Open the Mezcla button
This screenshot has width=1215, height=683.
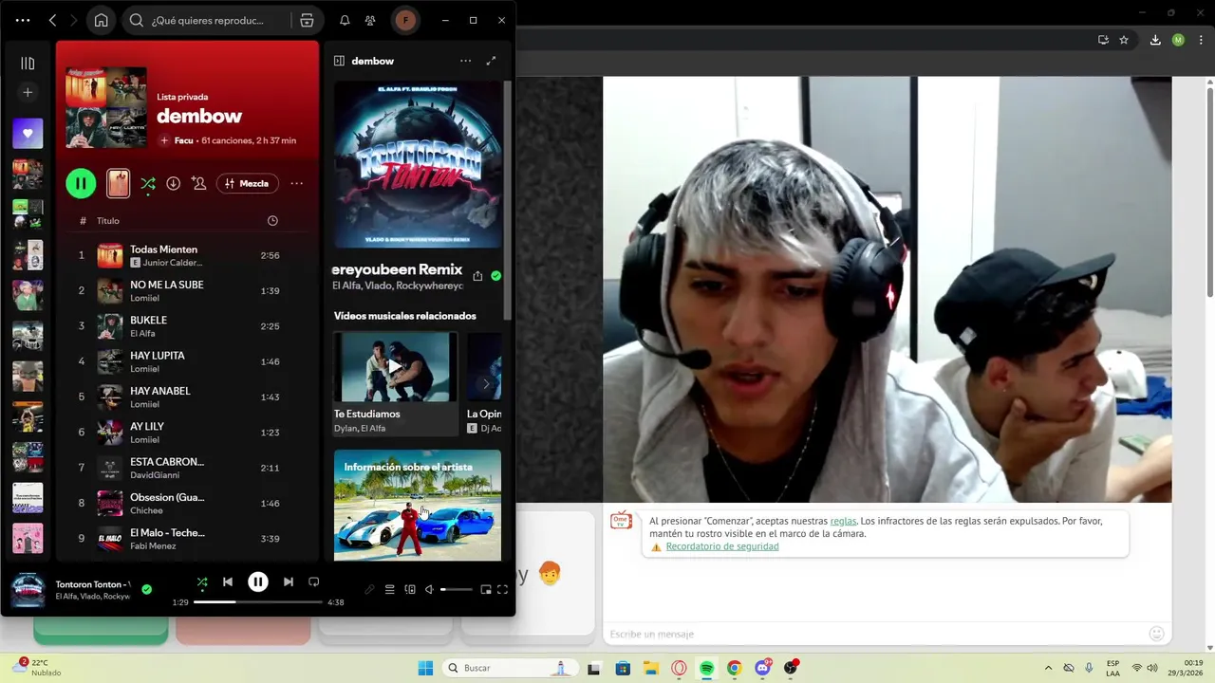[247, 183]
